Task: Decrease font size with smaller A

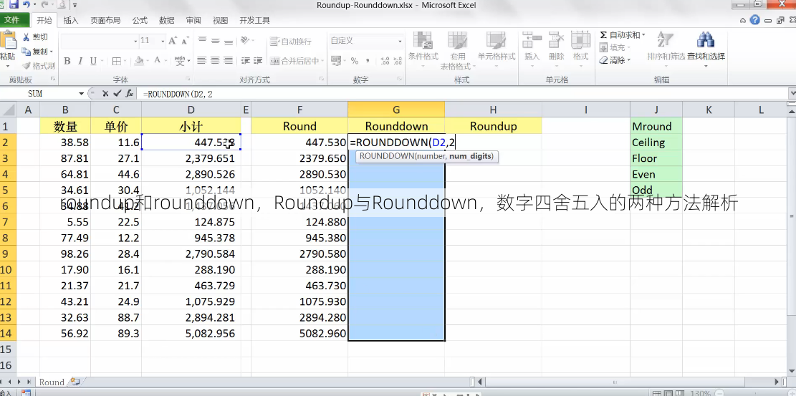Action: [x=186, y=41]
